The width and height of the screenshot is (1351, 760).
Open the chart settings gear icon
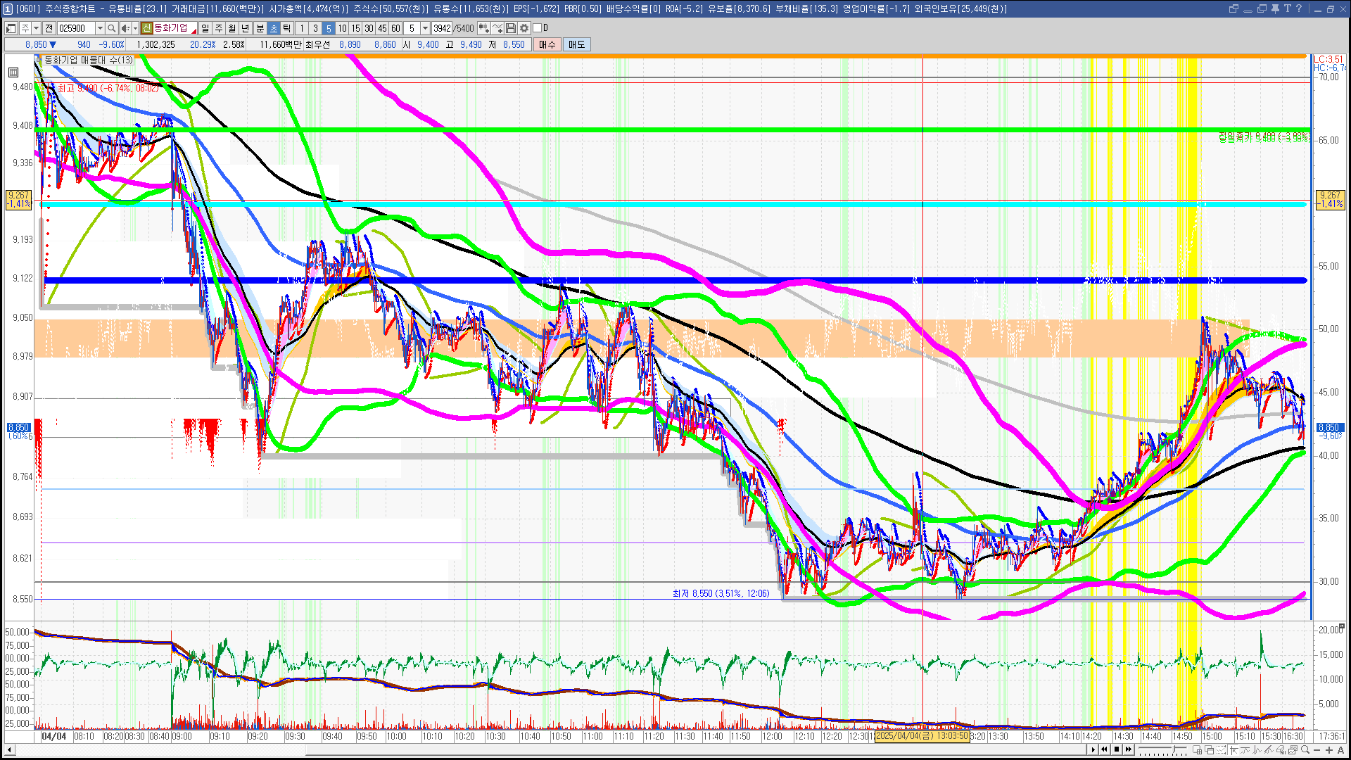point(524,28)
